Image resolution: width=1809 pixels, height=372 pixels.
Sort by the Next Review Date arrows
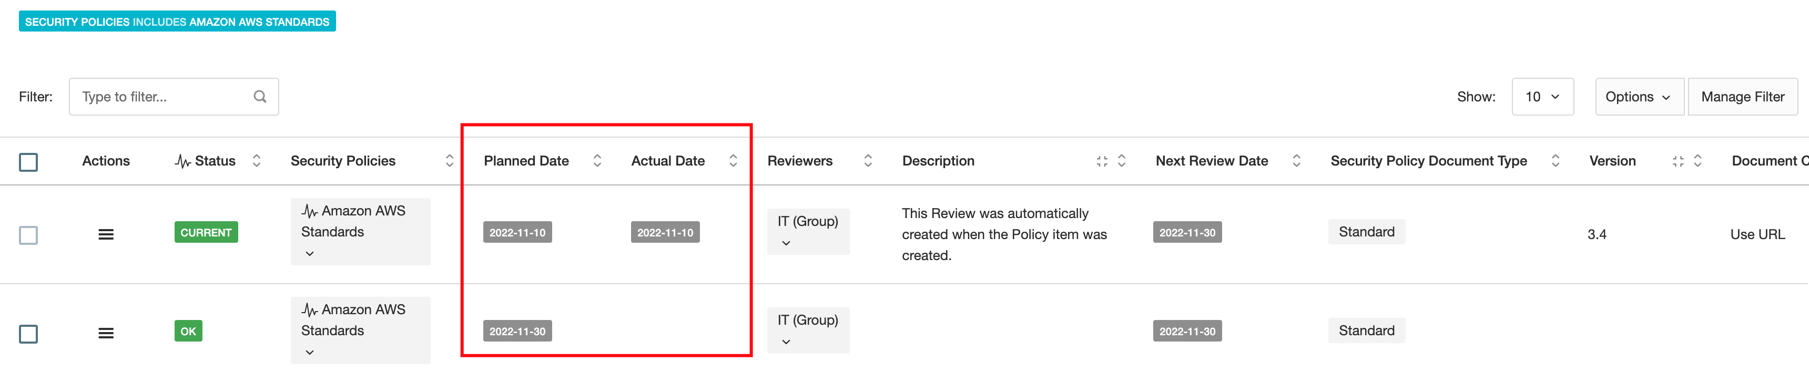coord(1296,161)
